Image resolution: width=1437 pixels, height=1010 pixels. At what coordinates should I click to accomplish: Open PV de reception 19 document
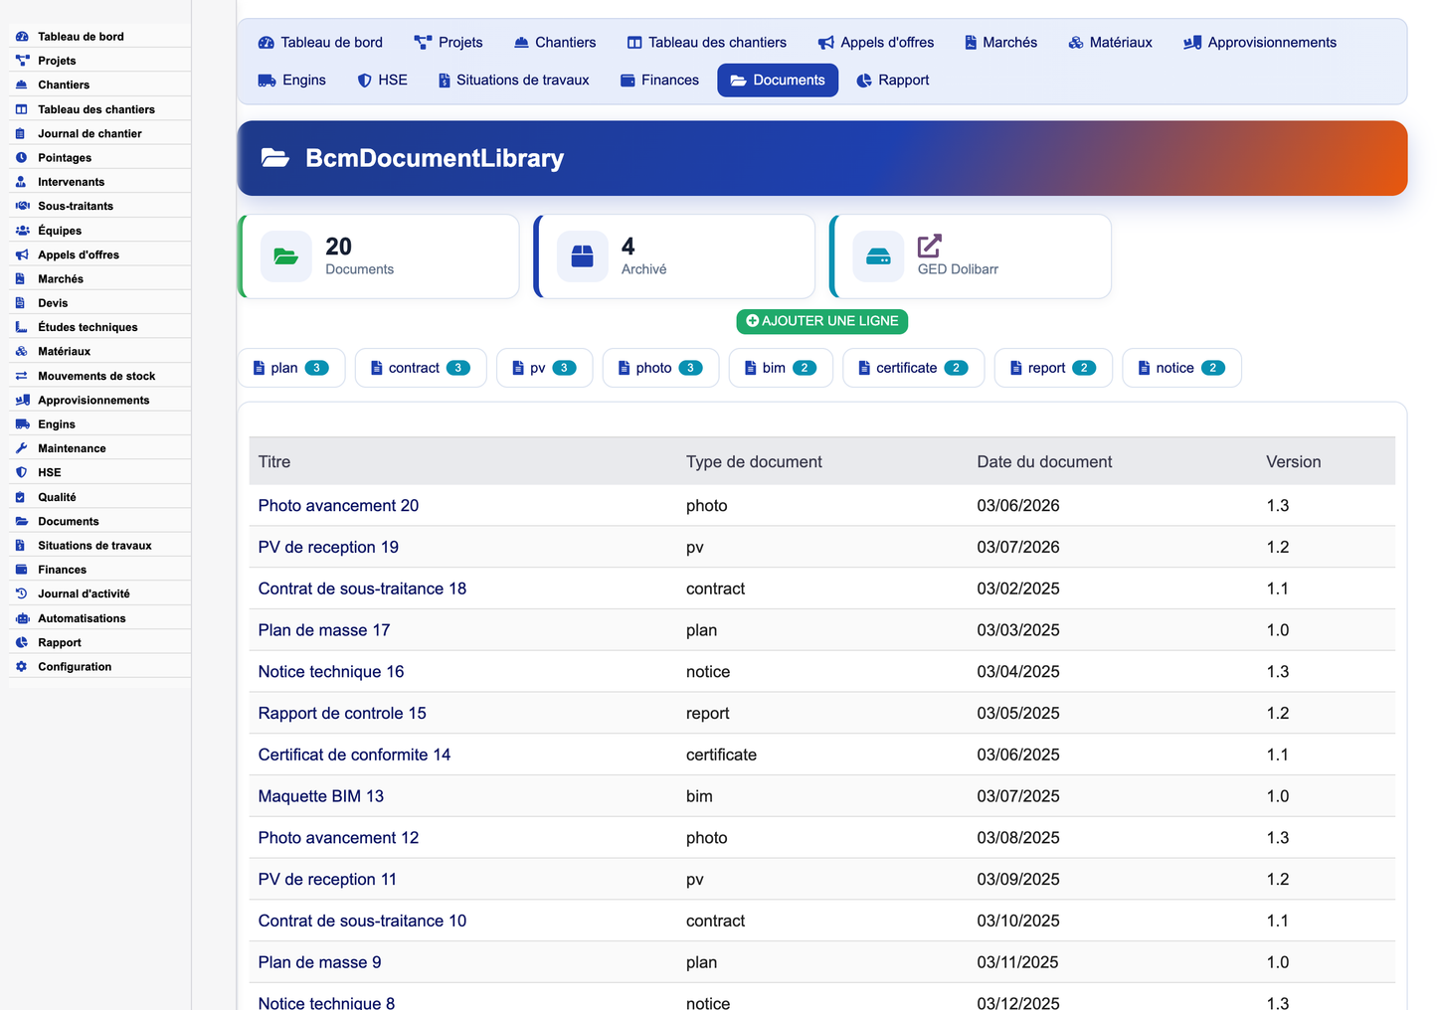point(328,548)
